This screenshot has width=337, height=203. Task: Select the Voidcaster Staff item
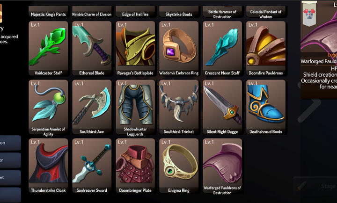[x=48, y=48]
